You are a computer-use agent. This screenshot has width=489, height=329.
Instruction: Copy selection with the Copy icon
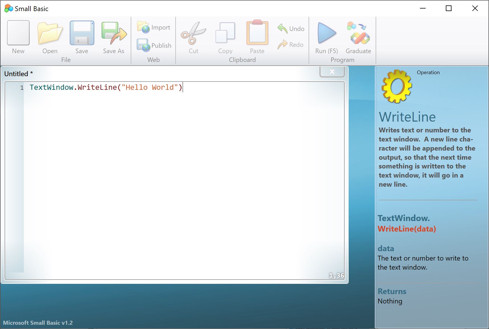(225, 33)
